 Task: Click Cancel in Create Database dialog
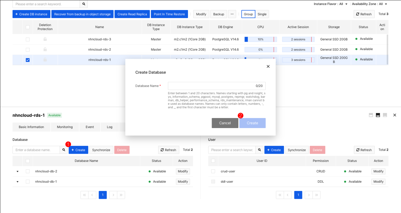(x=225, y=123)
